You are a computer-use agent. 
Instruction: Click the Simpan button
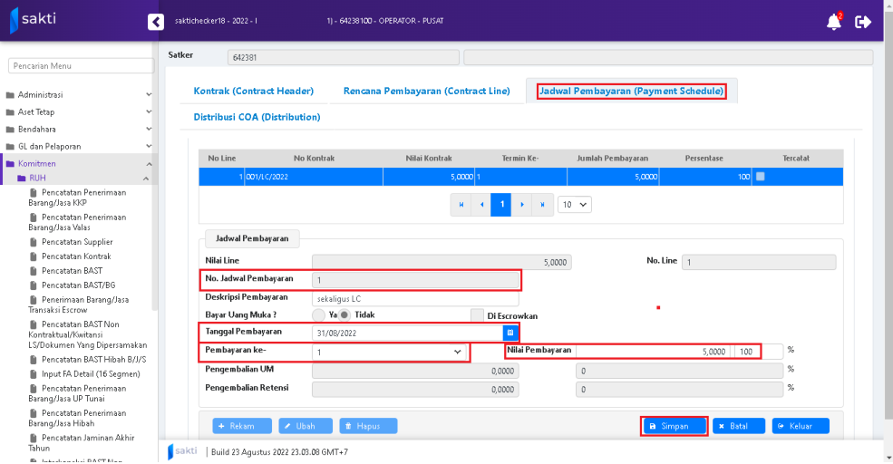[674, 426]
